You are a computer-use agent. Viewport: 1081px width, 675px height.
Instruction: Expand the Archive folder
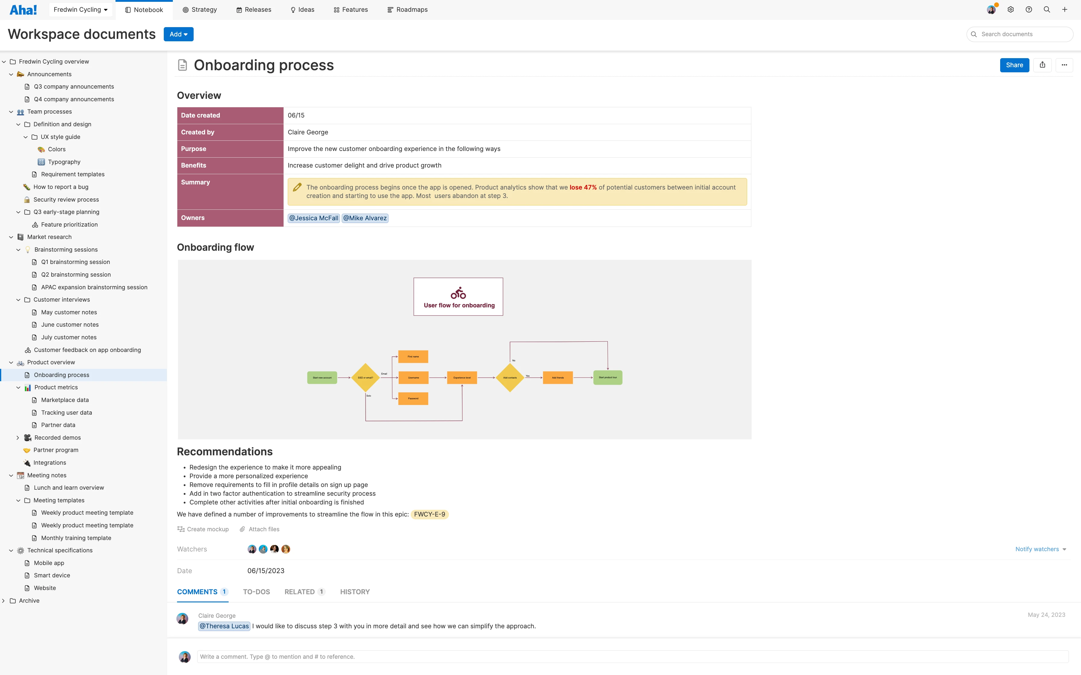[x=4, y=601]
